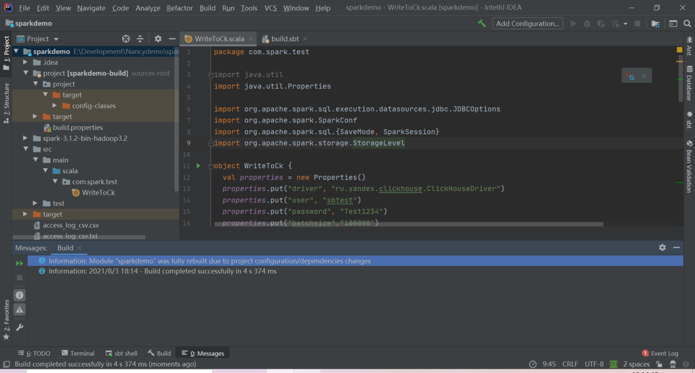
Task: Click Add Configuration button
Action: (x=528, y=24)
